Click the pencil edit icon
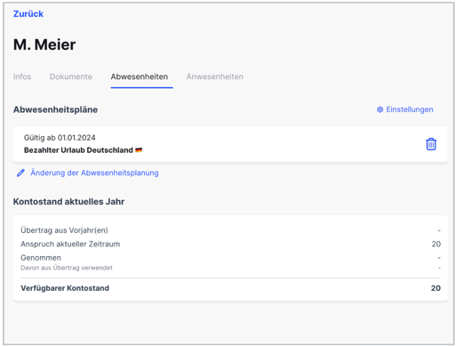This screenshot has height=346, width=456. tap(20, 173)
